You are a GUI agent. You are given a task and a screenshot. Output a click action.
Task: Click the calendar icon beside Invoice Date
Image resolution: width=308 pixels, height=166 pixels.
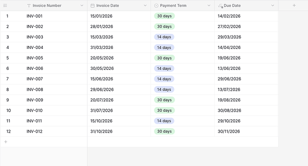pos(92,6)
